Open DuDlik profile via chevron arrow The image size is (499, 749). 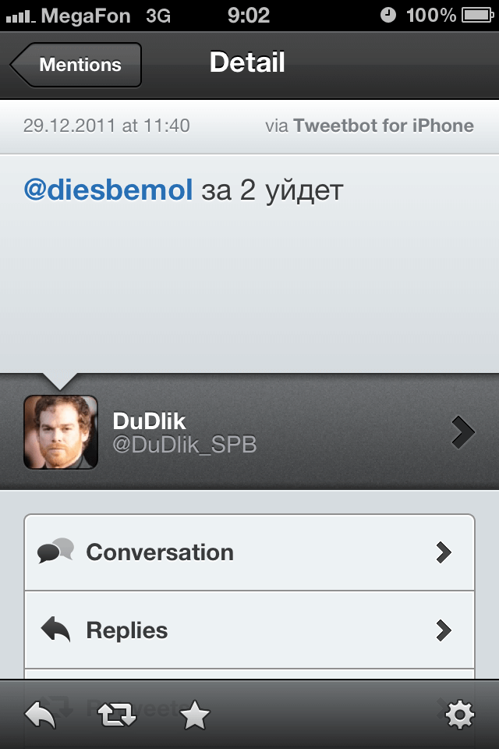[x=462, y=431]
